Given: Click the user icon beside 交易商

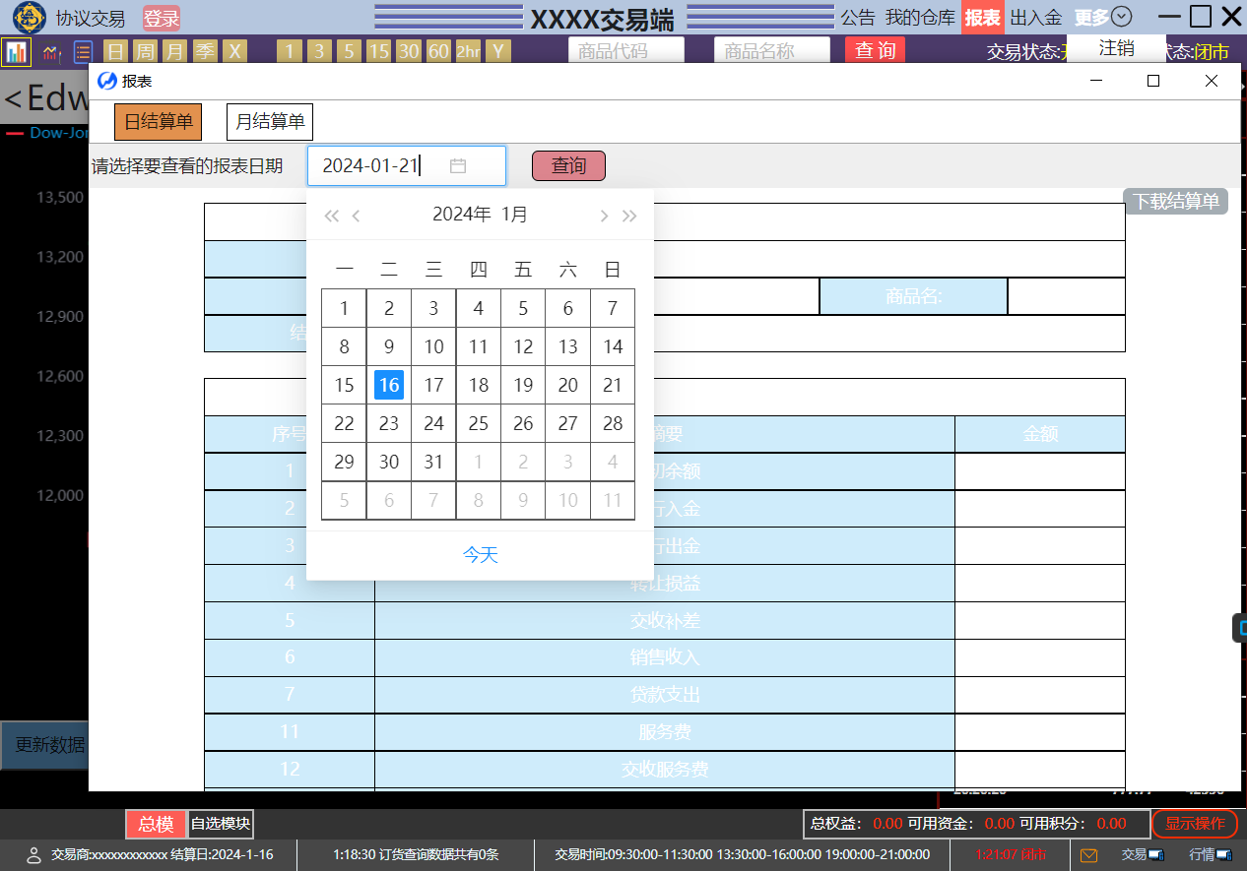Looking at the screenshot, I should 33,854.
